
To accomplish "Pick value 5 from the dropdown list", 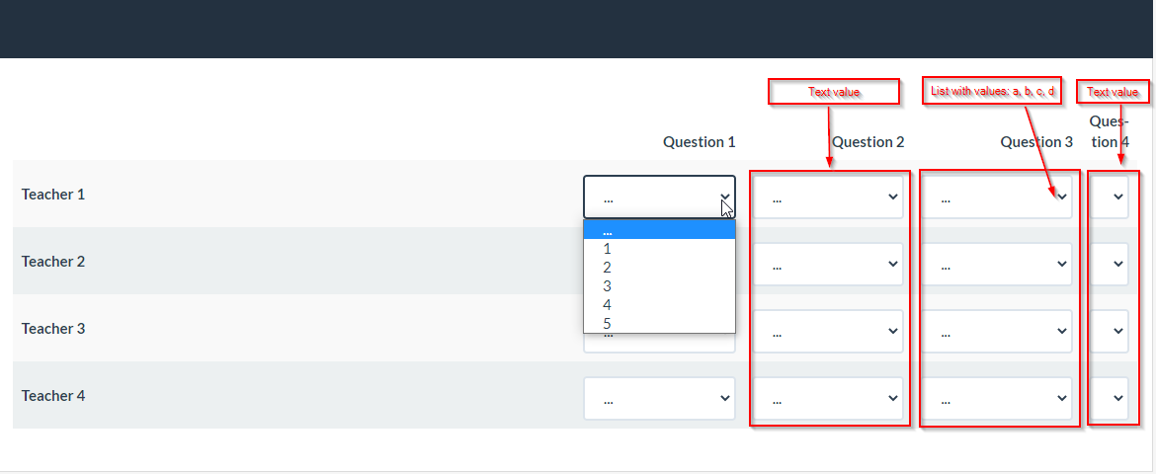I will pyautogui.click(x=608, y=323).
